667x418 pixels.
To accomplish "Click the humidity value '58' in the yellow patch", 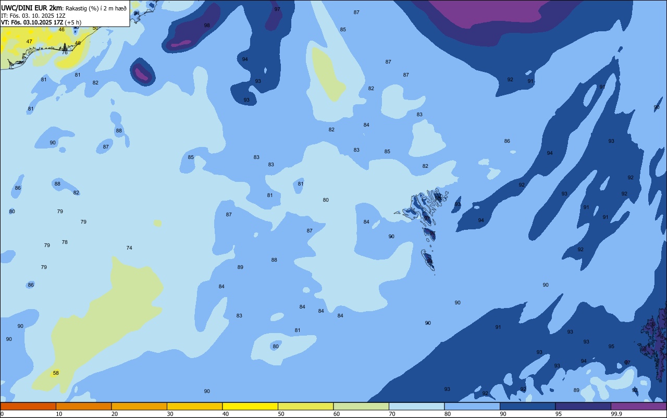I will pos(56,373).
